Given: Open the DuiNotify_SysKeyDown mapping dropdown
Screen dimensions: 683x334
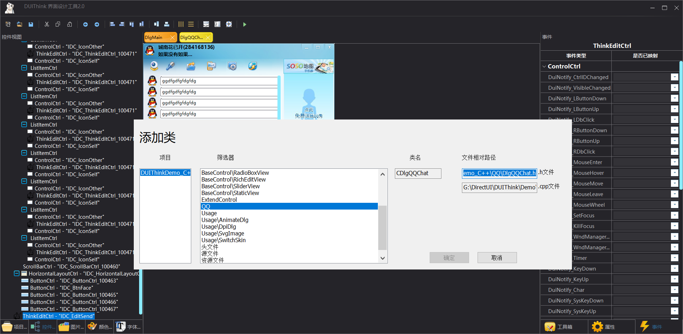Looking at the screenshot, I should (x=674, y=300).
